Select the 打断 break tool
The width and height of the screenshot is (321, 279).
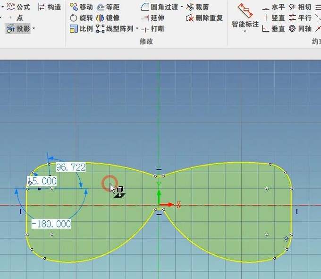pyautogui.click(x=153, y=29)
